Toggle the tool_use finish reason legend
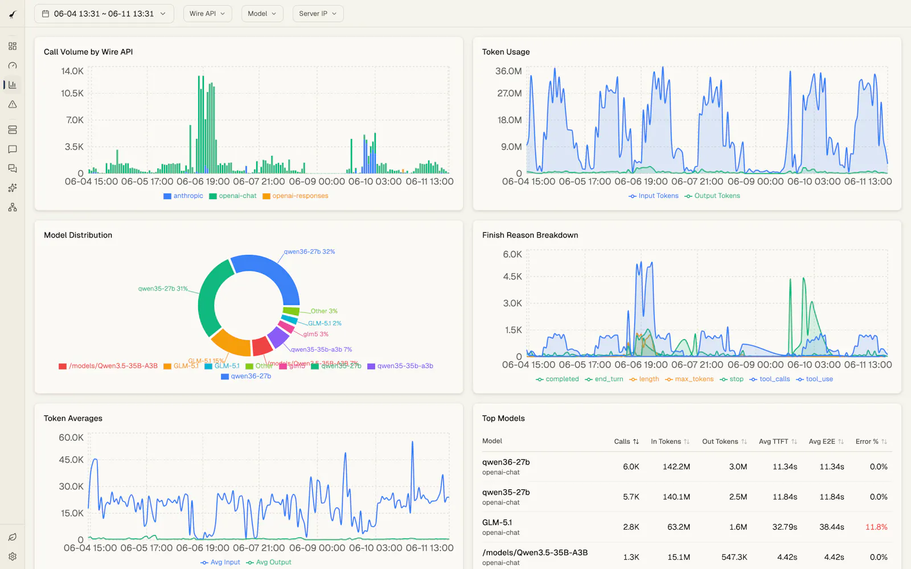 pos(815,379)
